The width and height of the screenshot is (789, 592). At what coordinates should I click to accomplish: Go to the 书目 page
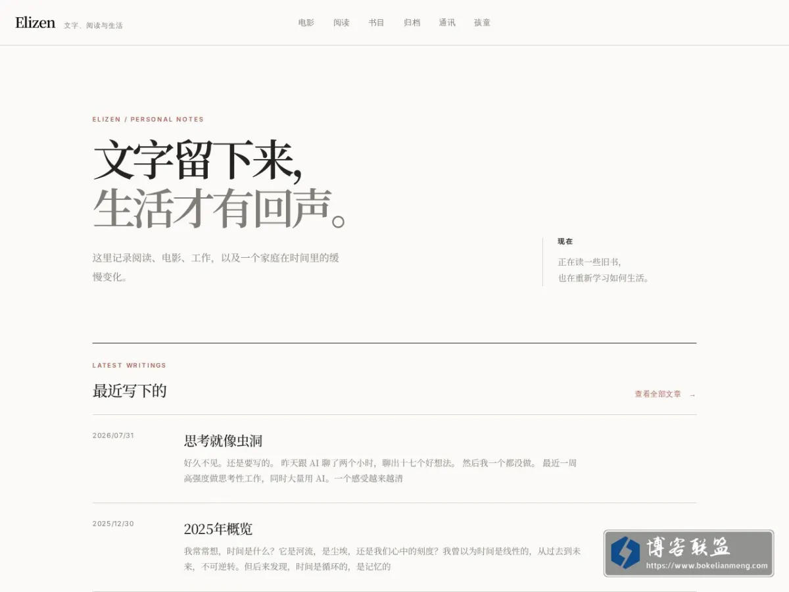point(377,22)
